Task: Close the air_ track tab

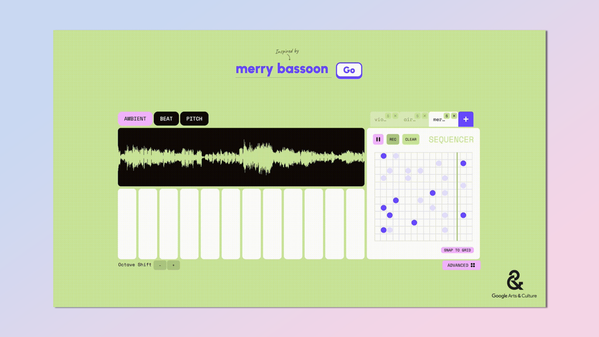Action: tap(425, 116)
